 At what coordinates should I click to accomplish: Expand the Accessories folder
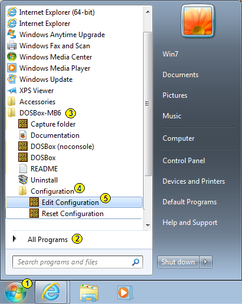[x=74, y=102]
